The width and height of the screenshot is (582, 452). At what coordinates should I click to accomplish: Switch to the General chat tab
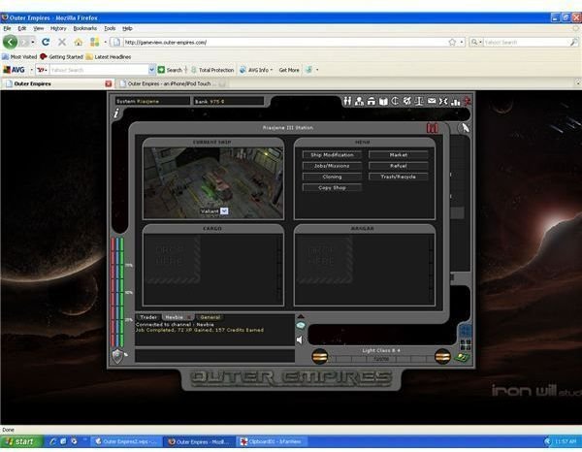tap(210, 317)
